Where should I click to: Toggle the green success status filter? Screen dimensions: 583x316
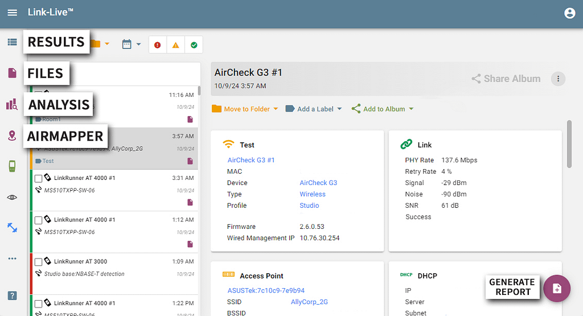pos(194,45)
